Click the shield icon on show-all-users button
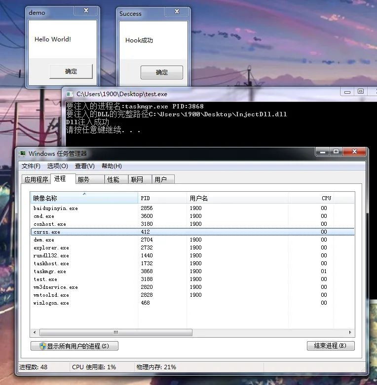 [43, 346]
